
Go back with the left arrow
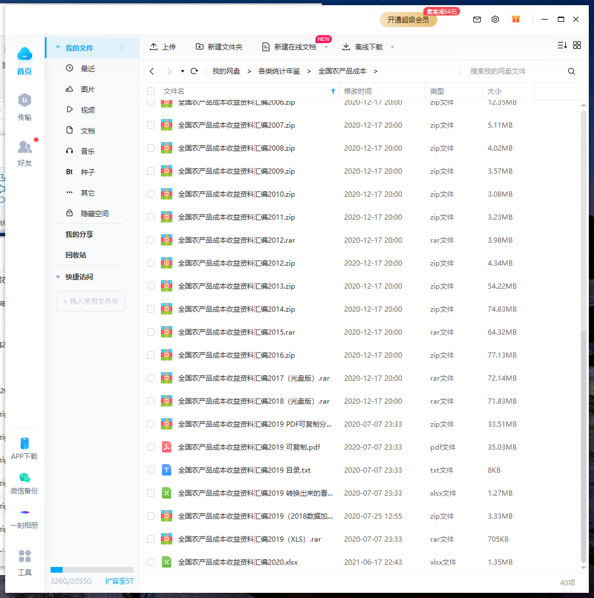[152, 71]
